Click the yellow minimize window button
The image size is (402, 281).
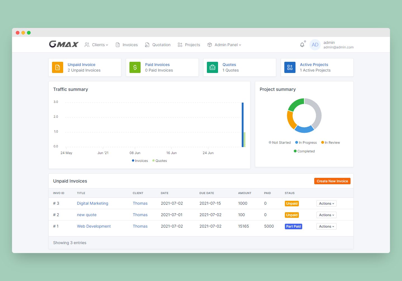pos(23,33)
